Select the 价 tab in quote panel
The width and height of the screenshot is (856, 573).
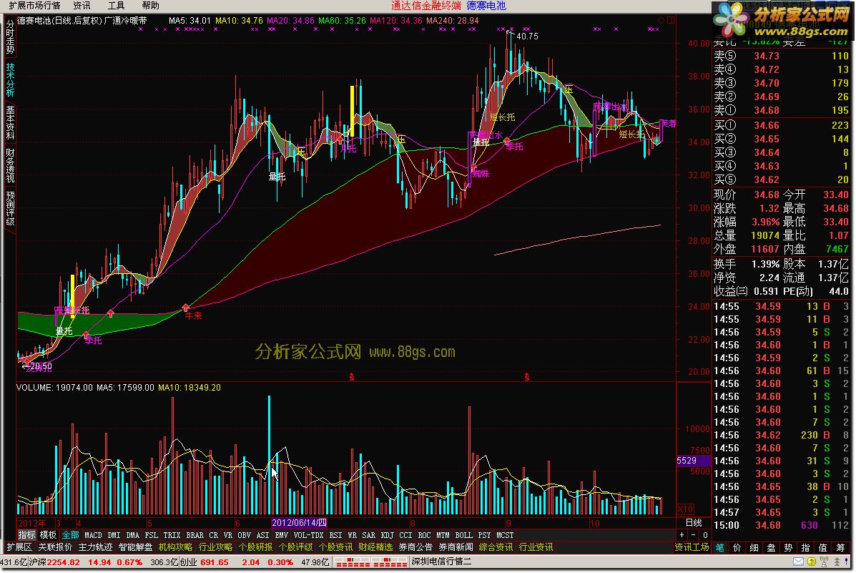737,547
